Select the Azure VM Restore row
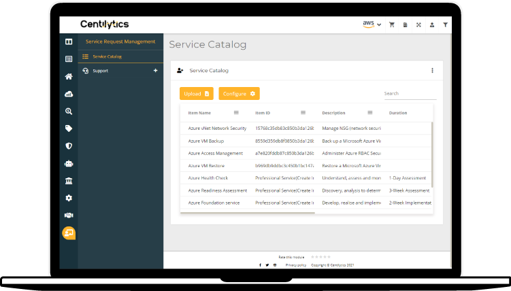Viewport: 511px width, 291px height. 306,166
